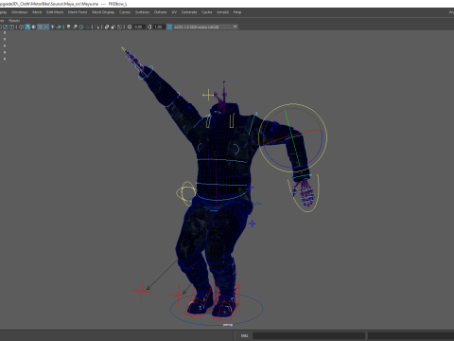454x341 pixels.
Task: Click the command result field at bottom right
Action: pyautogui.click(x=410, y=335)
